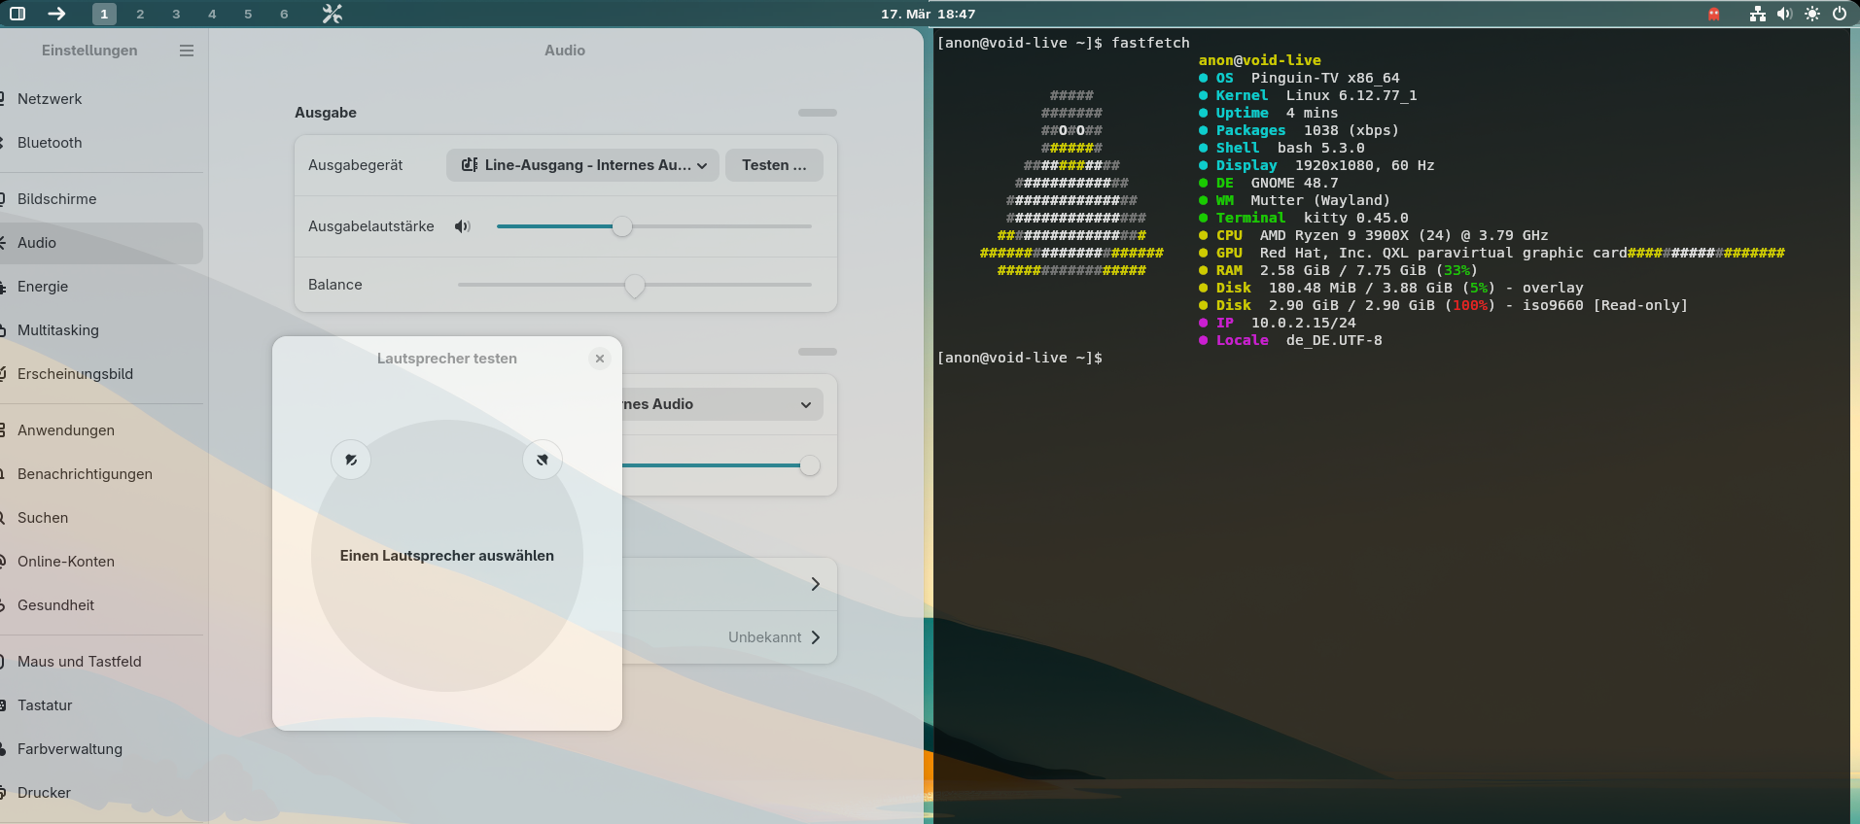Open Bildschirme settings in sidebar
Screen dimensions: 1860x824
57,199
